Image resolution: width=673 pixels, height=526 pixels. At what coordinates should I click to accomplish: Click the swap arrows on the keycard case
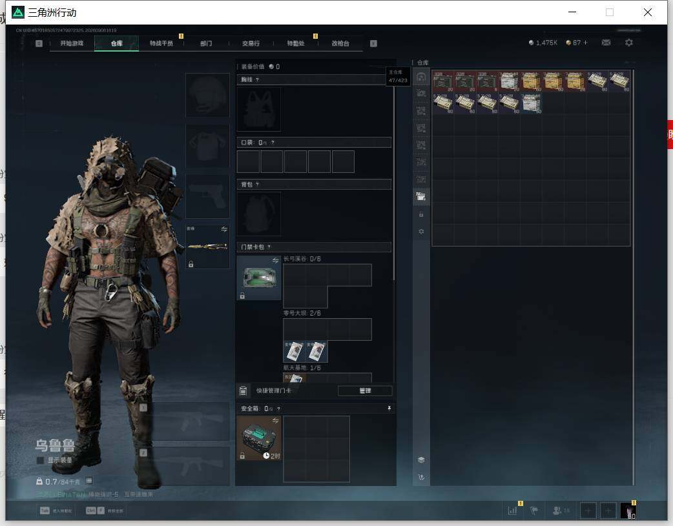(275, 261)
